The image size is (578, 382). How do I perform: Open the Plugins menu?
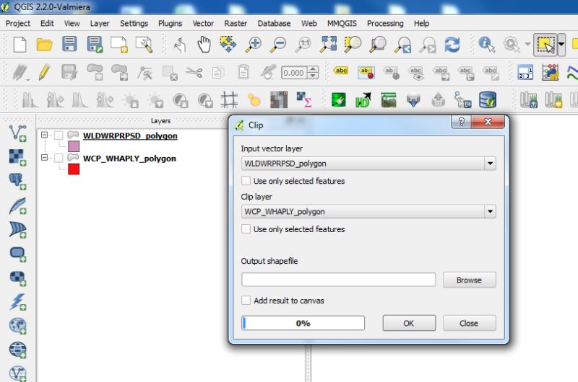(170, 23)
